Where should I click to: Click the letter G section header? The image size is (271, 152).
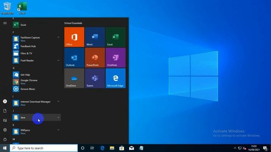tap(14, 68)
